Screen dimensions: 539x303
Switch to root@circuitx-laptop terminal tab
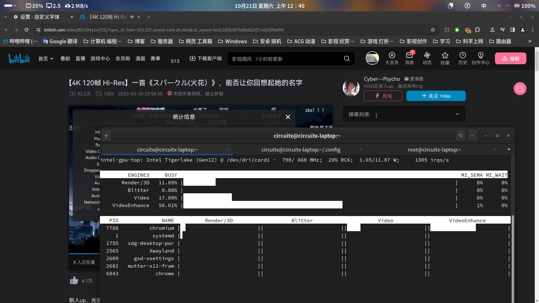click(434, 150)
